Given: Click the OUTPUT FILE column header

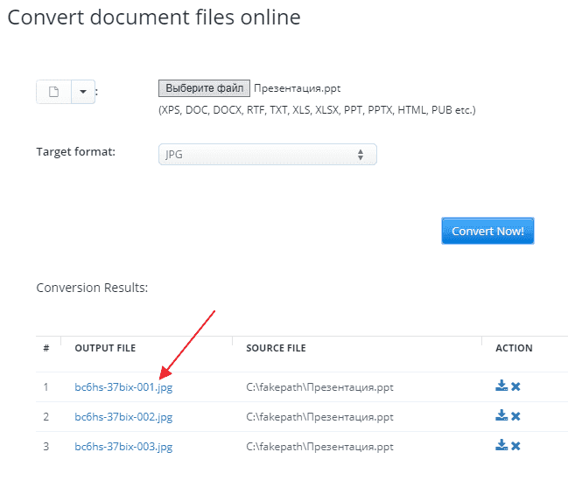Looking at the screenshot, I should [105, 348].
